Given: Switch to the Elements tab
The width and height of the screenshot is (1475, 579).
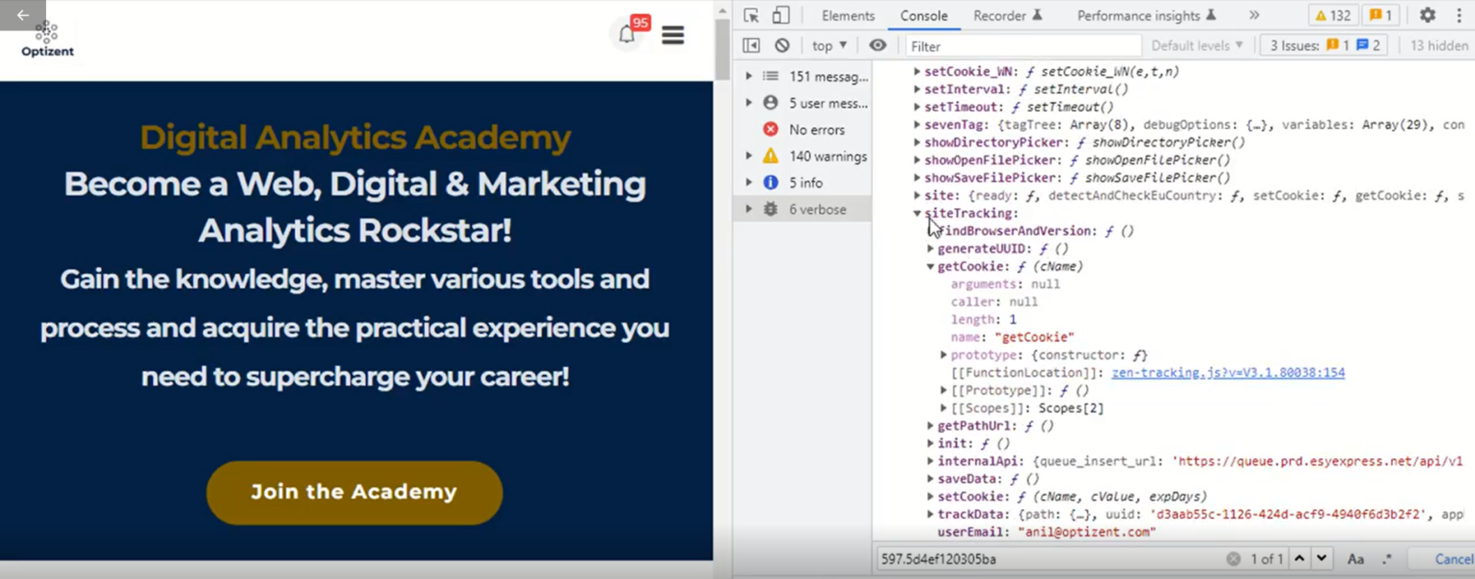Looking at the screenshot, I should click(848, 16).
